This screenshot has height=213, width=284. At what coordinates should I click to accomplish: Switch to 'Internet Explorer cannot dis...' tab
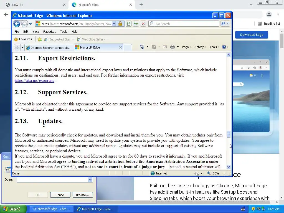(49, 47)
